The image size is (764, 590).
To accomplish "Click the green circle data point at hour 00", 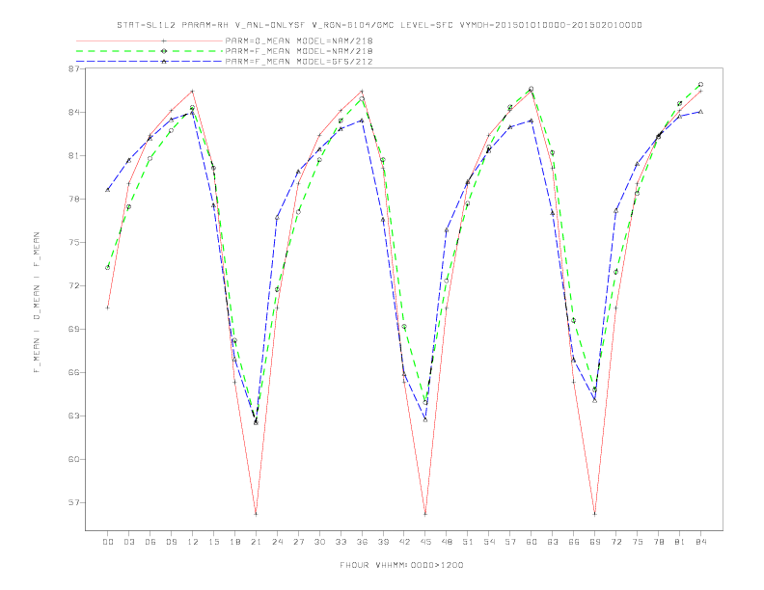I will [x=108, y=268].
